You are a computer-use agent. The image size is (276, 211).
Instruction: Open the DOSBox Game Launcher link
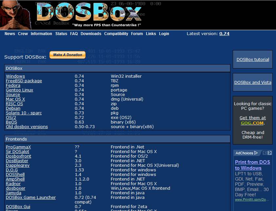31,197
